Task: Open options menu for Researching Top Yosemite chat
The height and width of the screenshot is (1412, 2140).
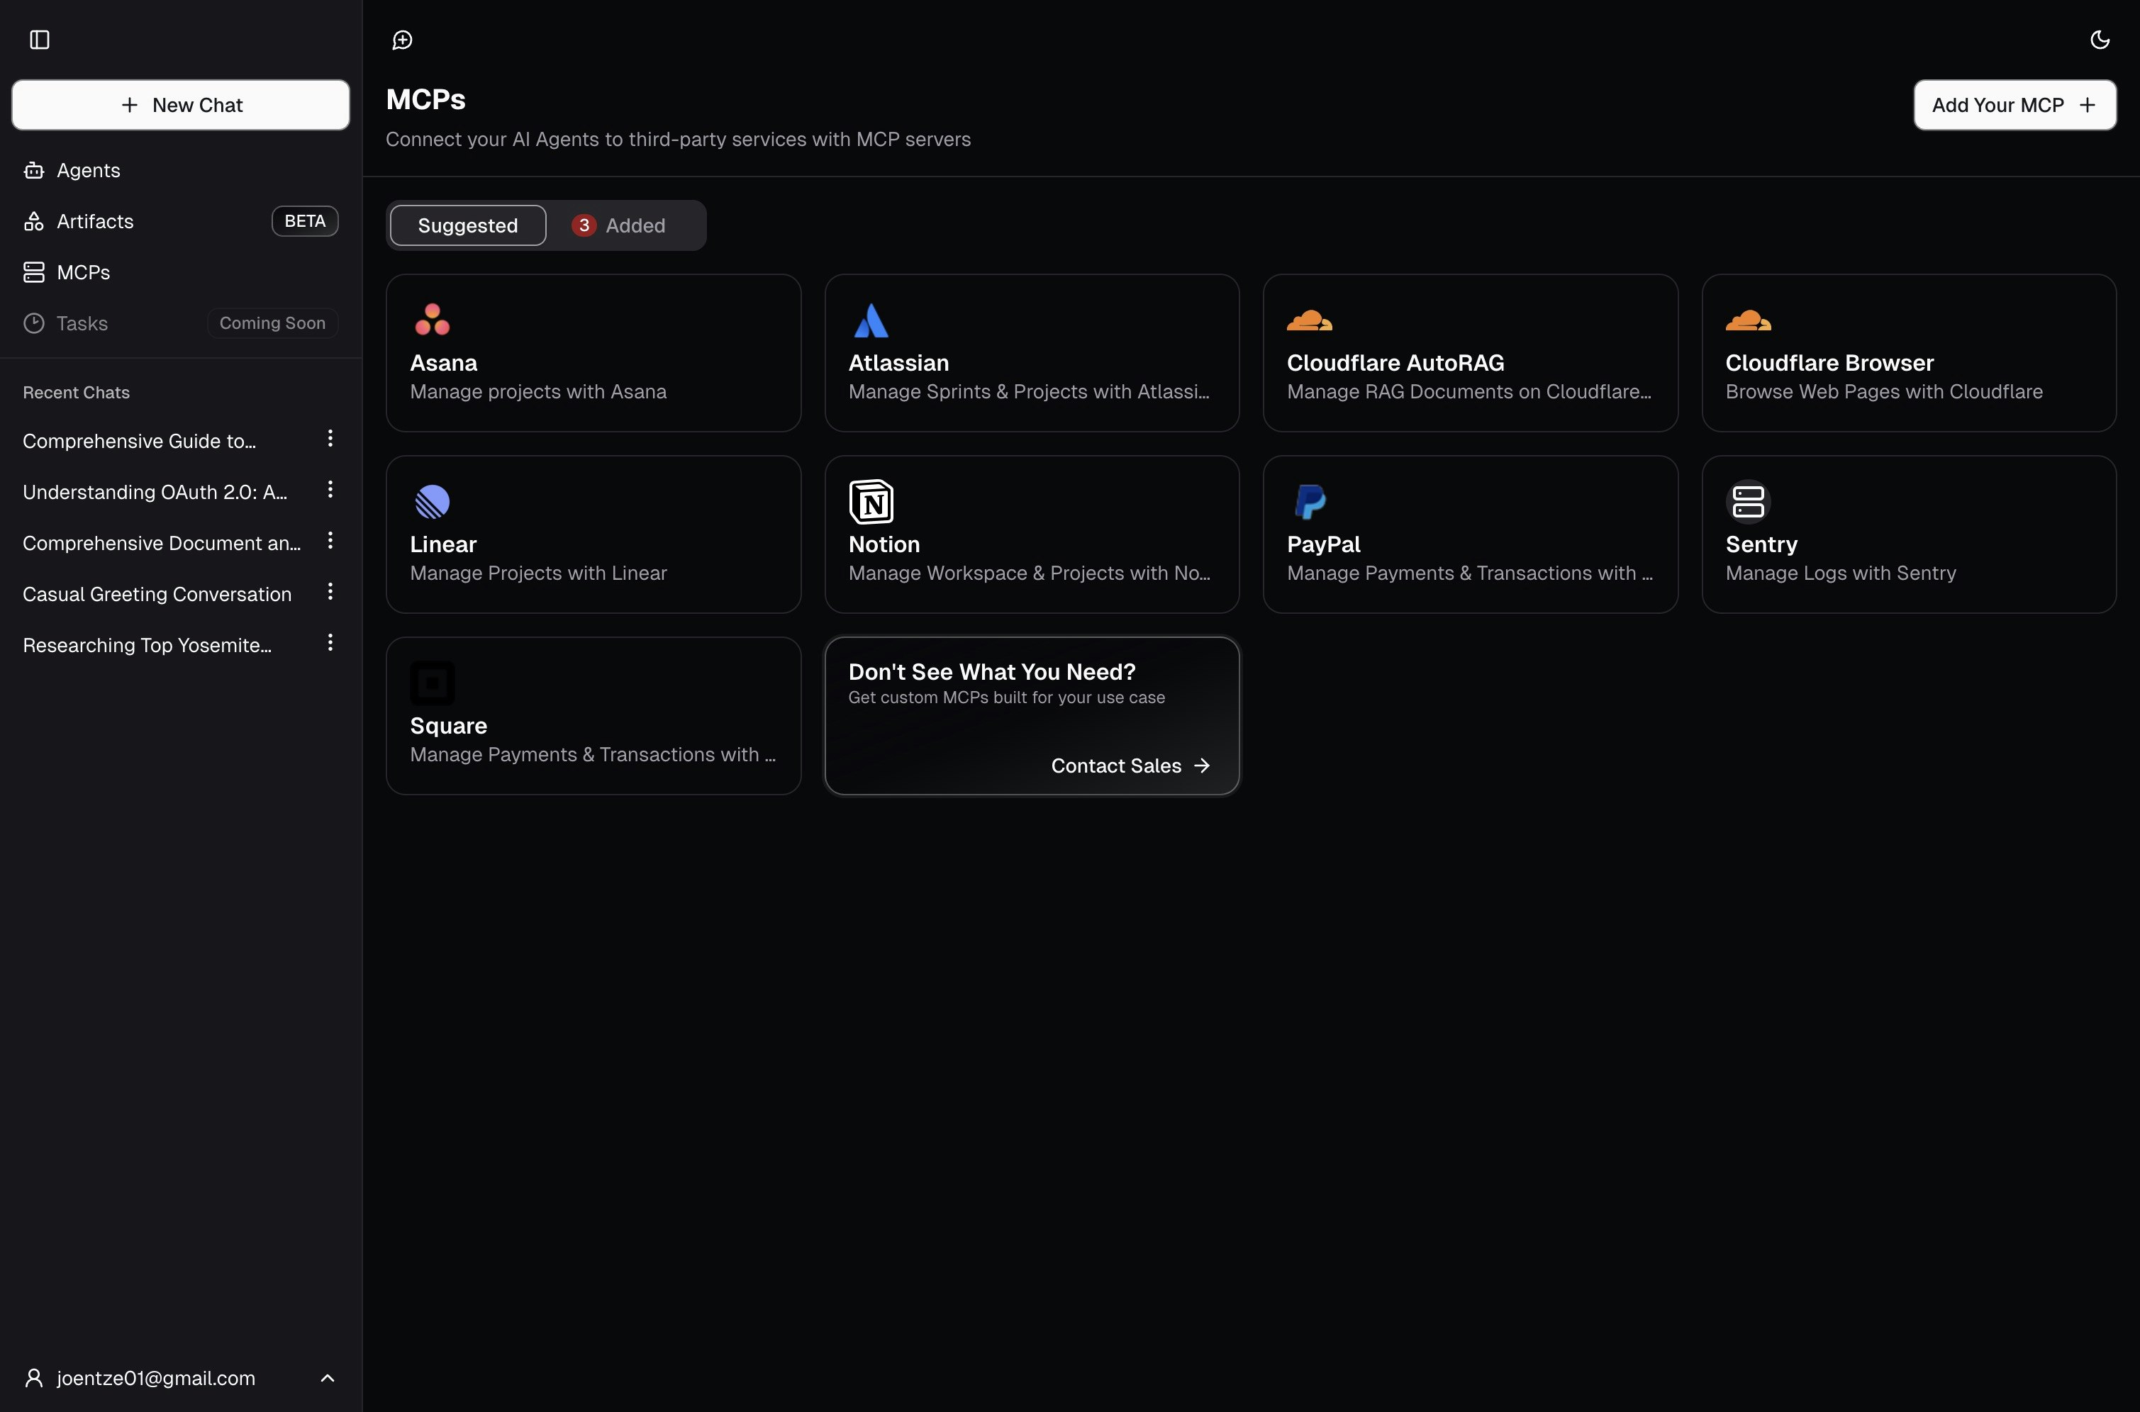Action: point(330,642)
